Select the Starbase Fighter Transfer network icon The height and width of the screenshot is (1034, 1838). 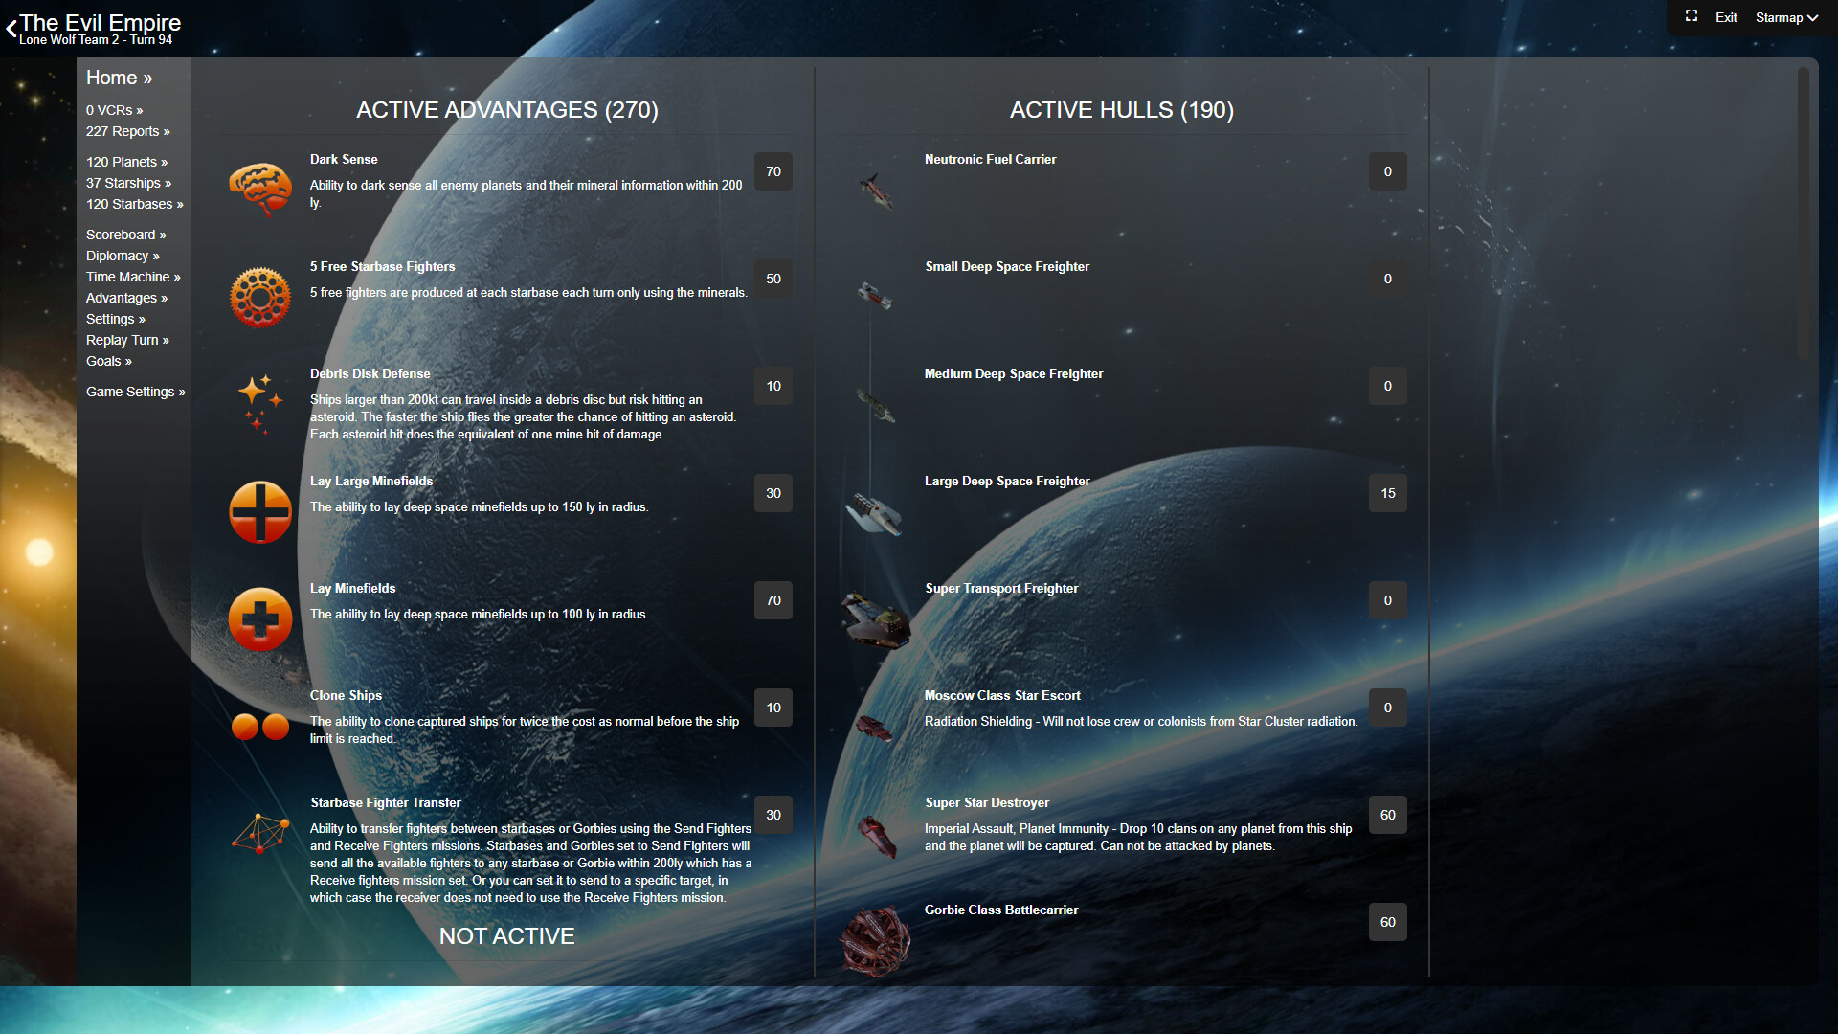(260, 834)
